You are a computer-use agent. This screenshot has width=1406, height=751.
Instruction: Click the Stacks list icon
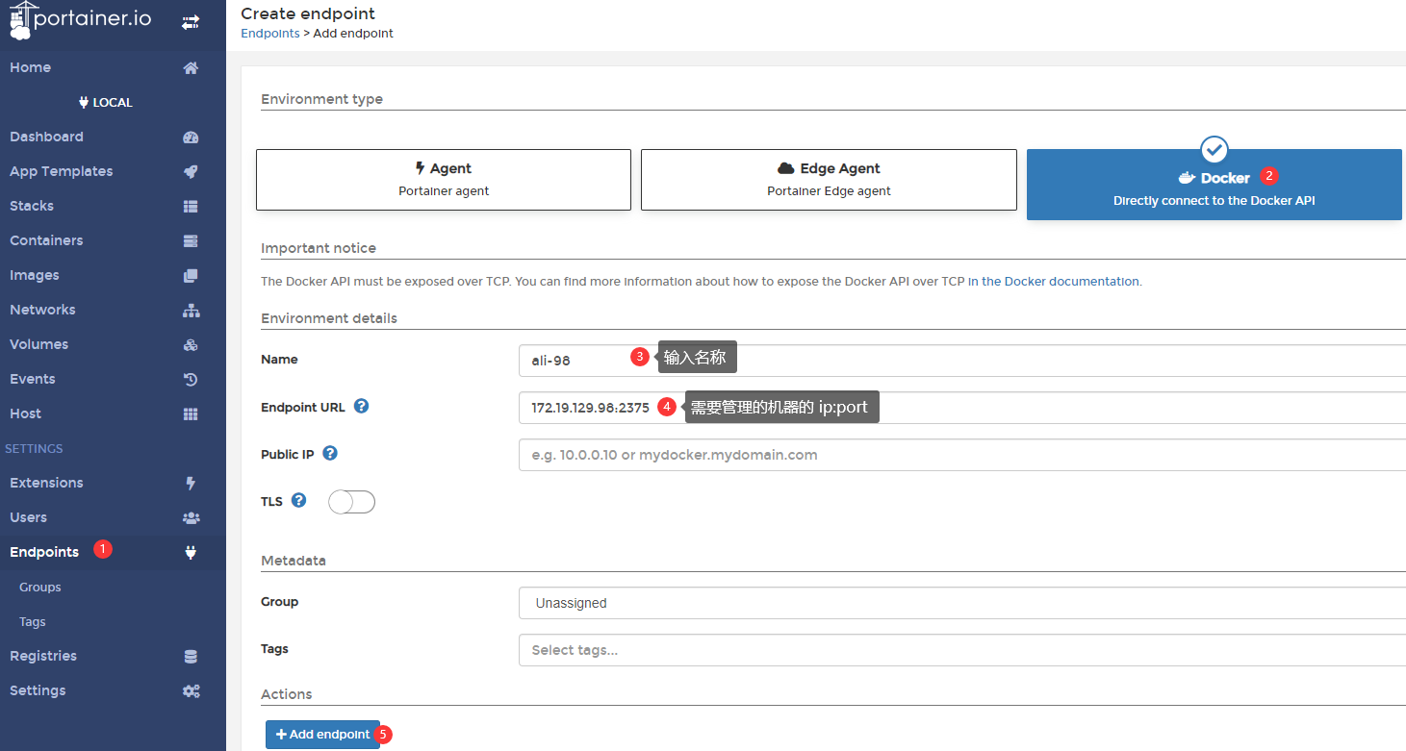point(191,206)
